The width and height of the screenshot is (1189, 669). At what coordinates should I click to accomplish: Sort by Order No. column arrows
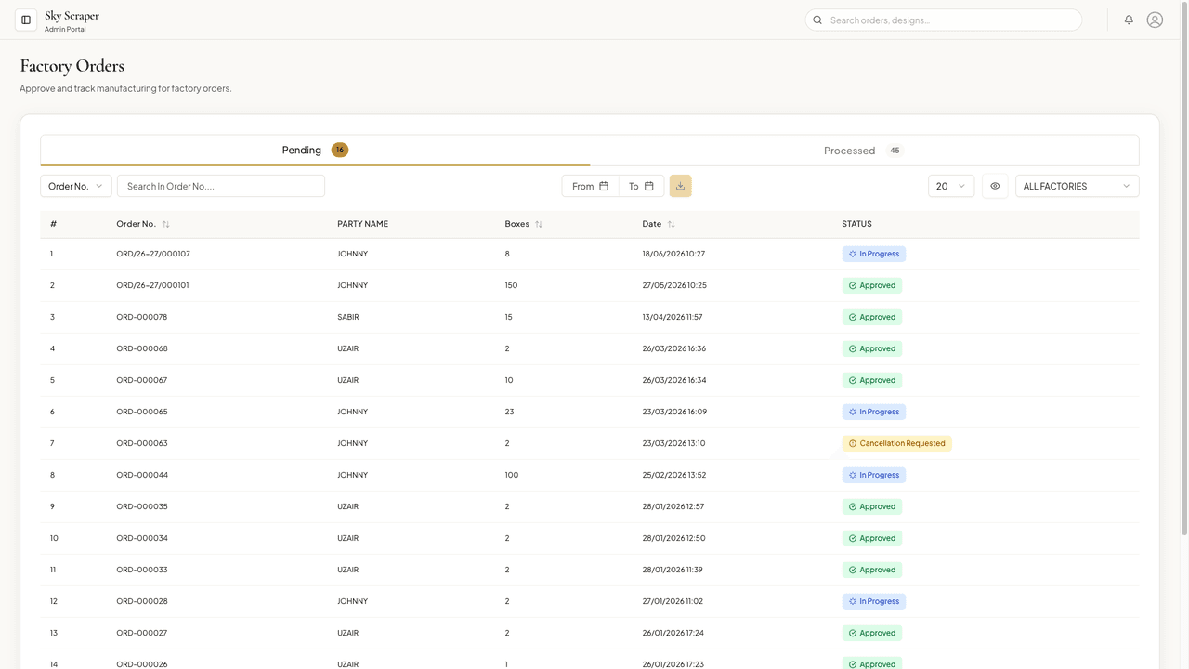(x=165, y=224)
